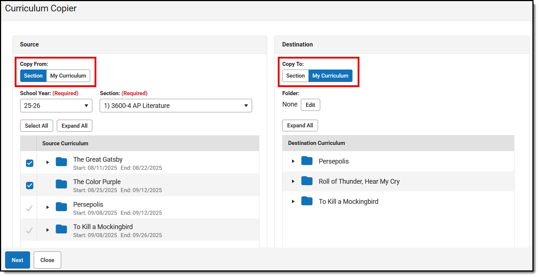Expand the Persepolis destination folder
Screen dimensions: 539x277
293,161
